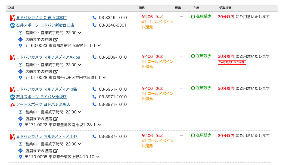
Task: Click phone icon for 03-5951-1010
Action: (x=94, y=89)
